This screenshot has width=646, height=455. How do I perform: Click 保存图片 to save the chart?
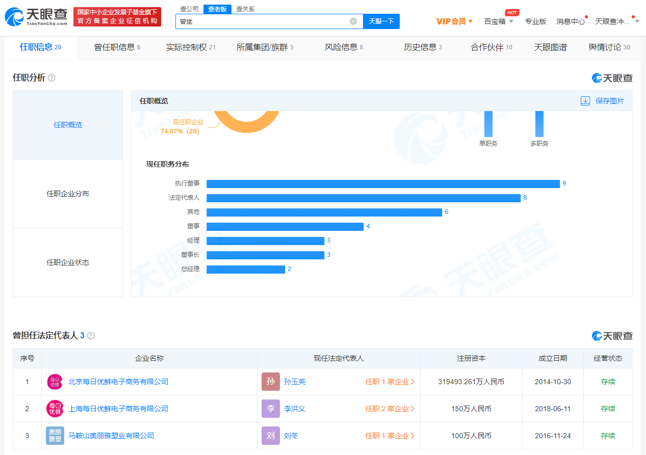[x=610, y=101]
